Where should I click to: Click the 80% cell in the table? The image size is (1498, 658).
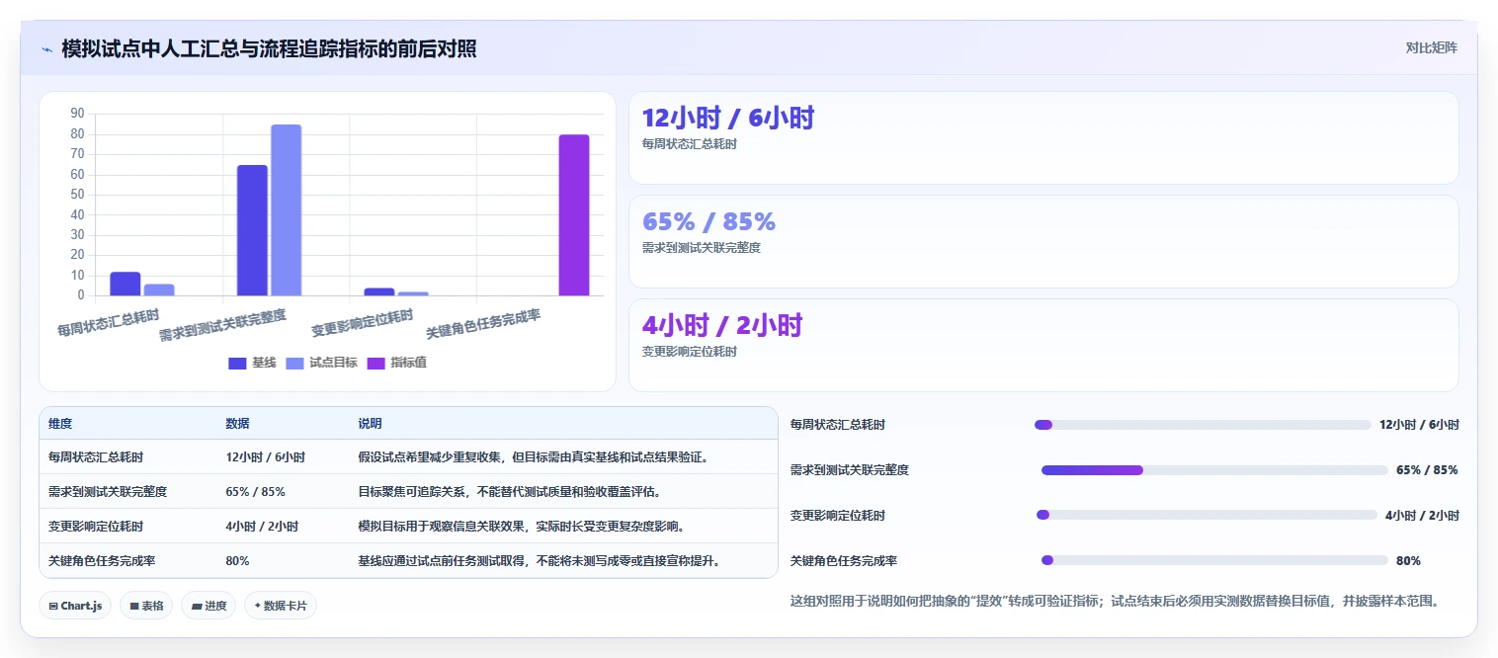point(237,560)
